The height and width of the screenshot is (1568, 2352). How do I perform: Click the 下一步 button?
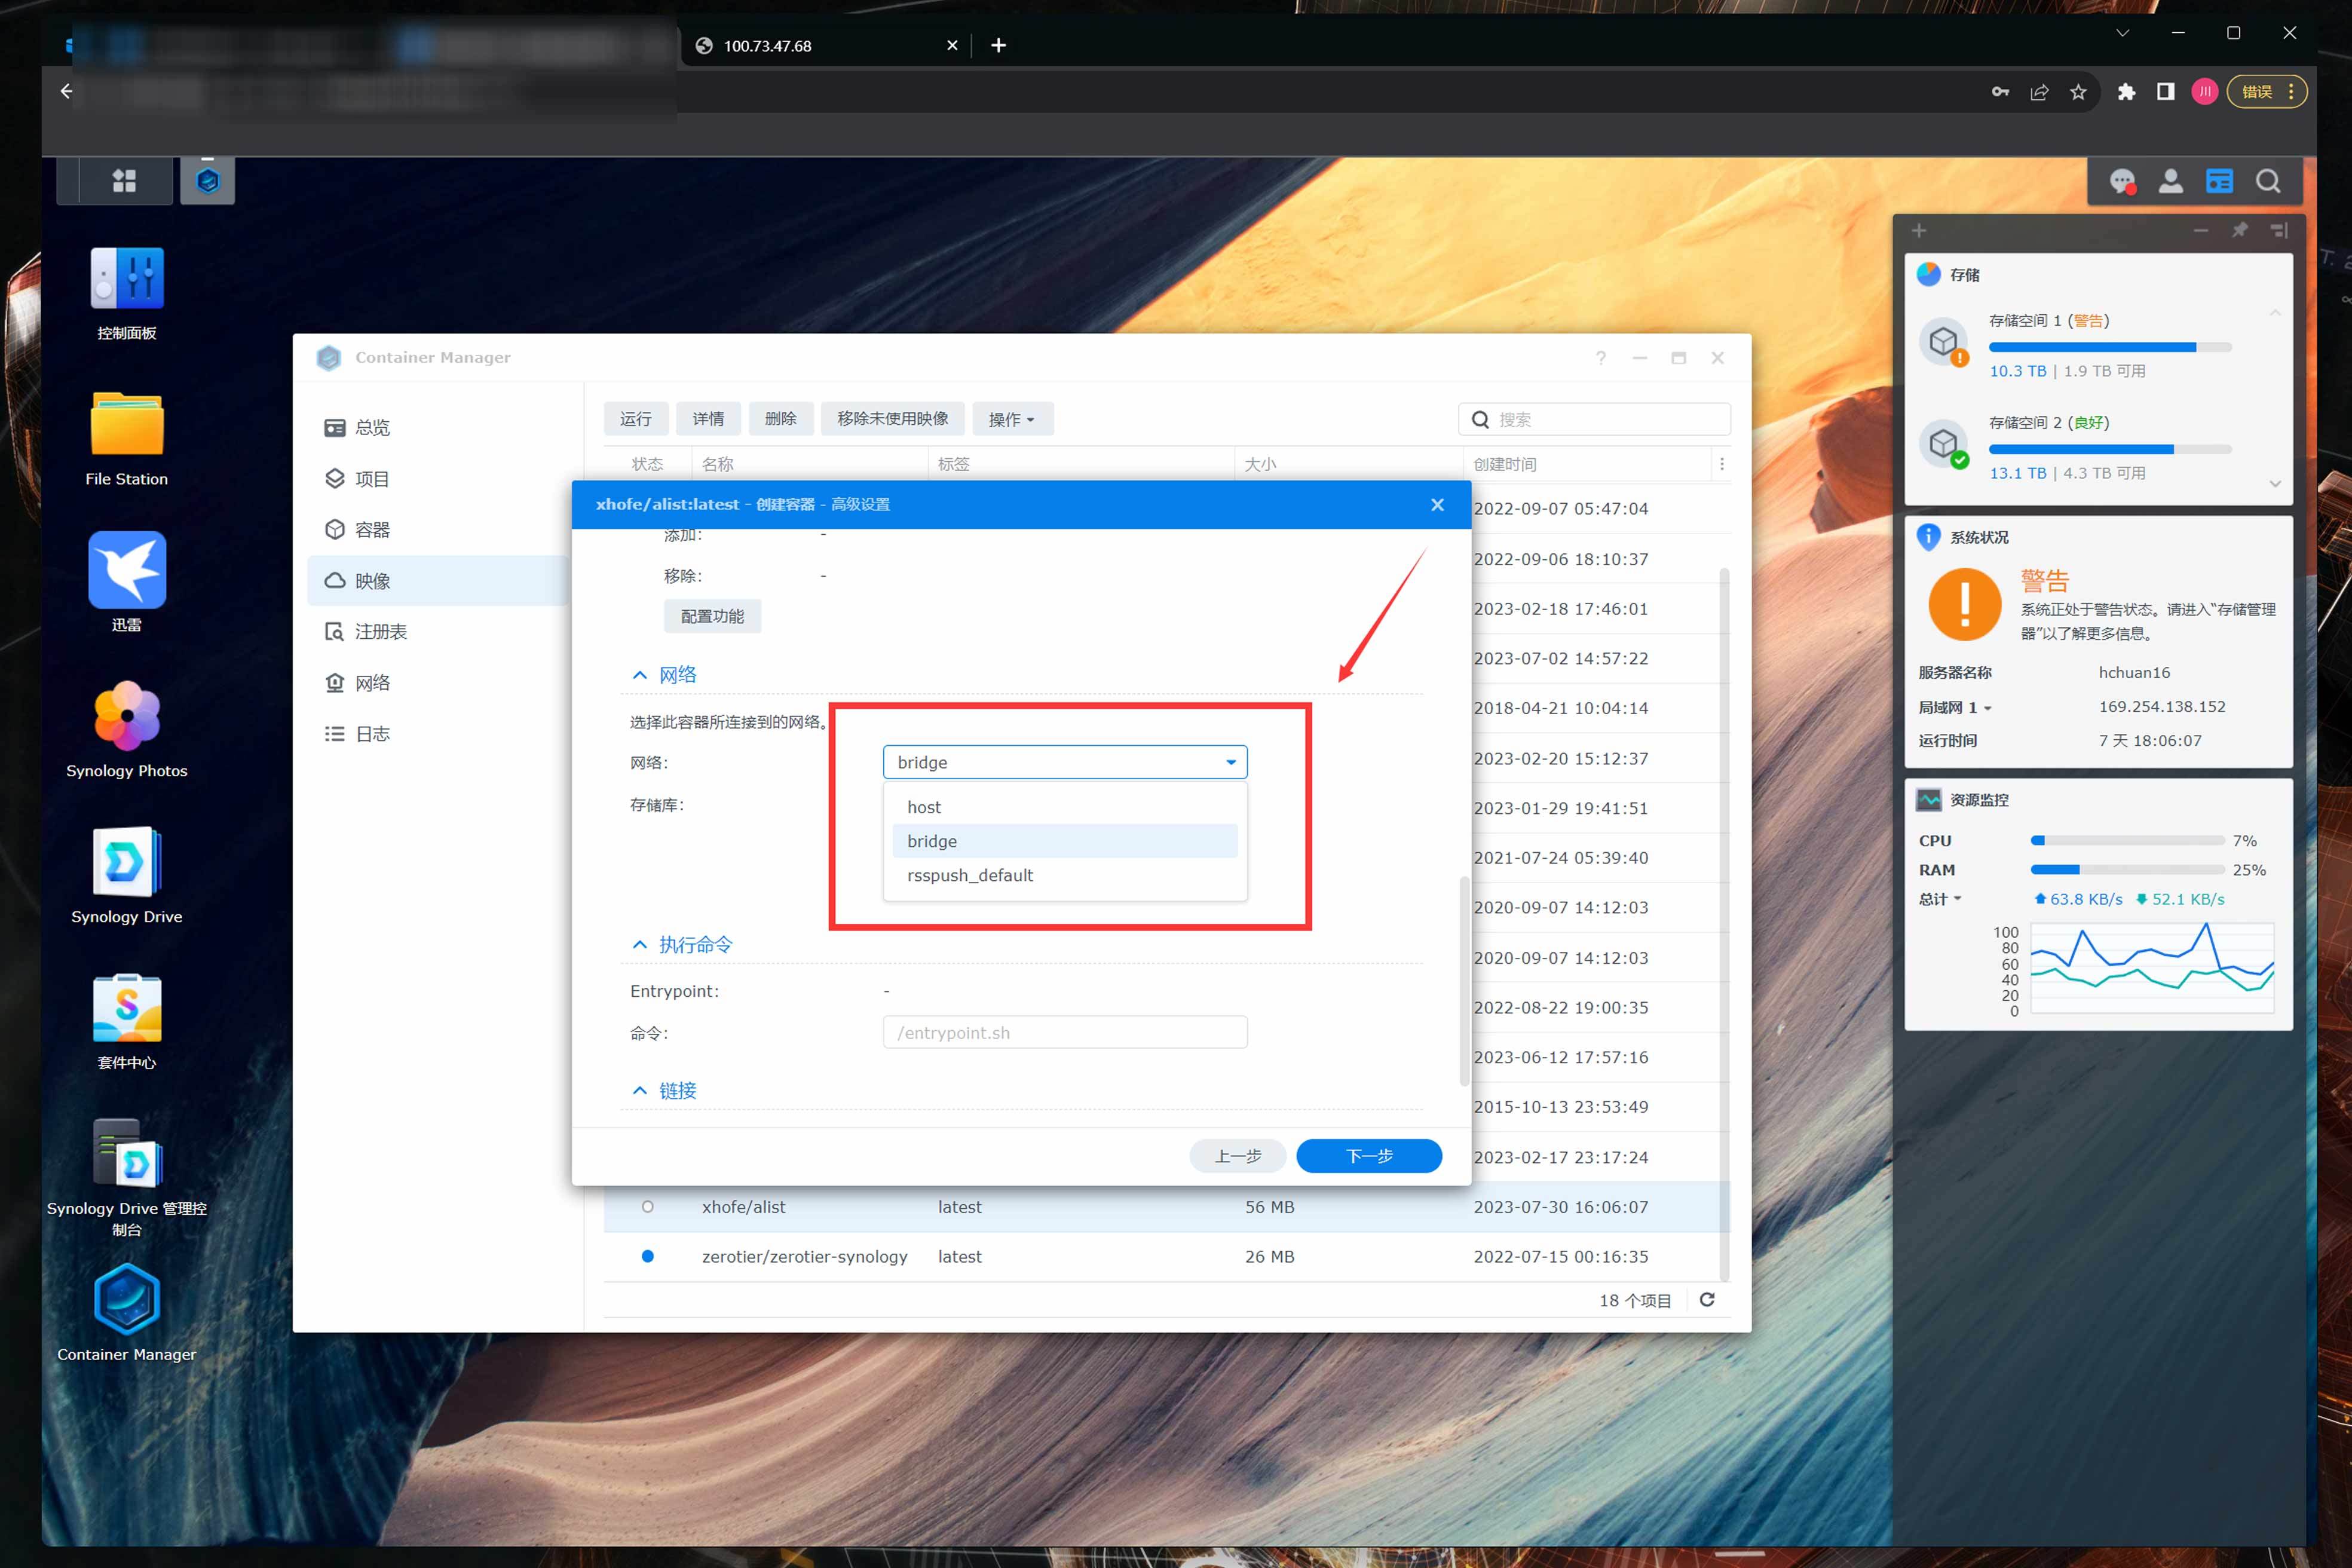tap(1368, 1156)
